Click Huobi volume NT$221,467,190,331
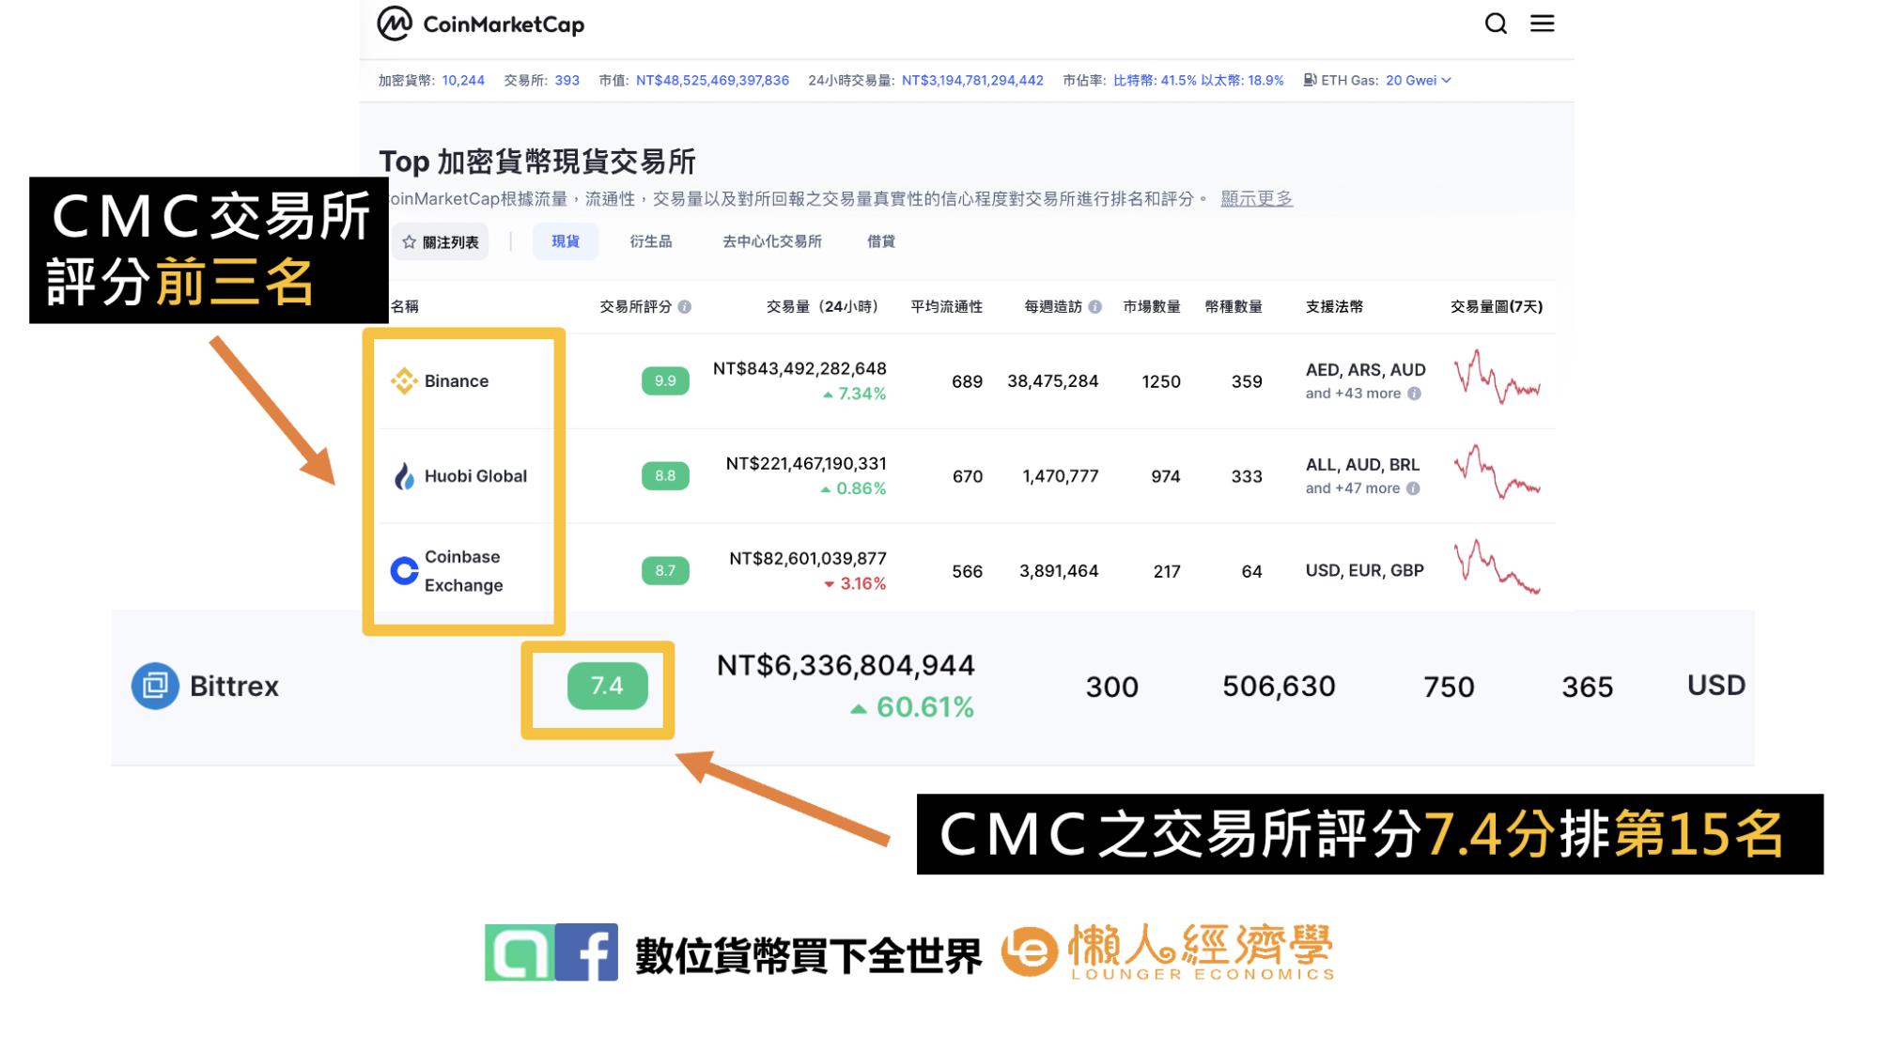Screen dimensions: 1878x1052 coord(806,463)
